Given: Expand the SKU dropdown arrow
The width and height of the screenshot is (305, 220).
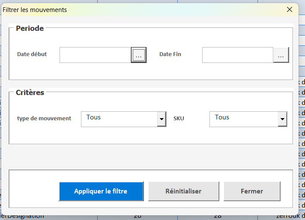Looking at the screenshot, I should 282,119.
